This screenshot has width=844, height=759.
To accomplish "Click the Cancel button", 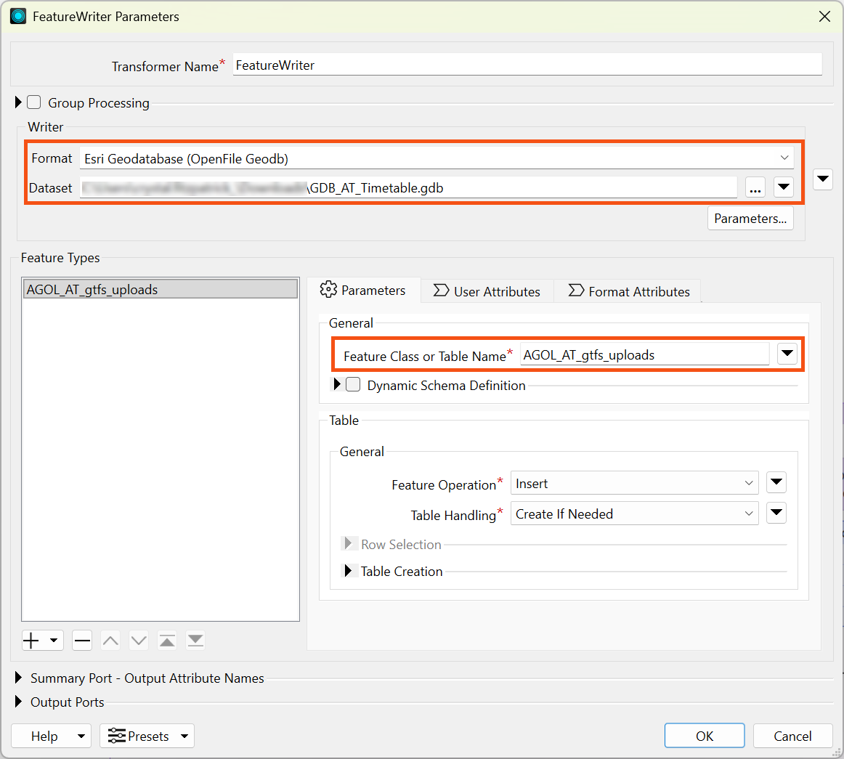I will pyautogui.click(x=793, y=736).
